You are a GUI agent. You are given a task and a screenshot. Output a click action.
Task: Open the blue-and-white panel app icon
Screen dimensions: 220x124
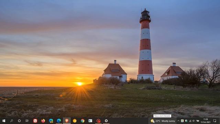point(90,121)
